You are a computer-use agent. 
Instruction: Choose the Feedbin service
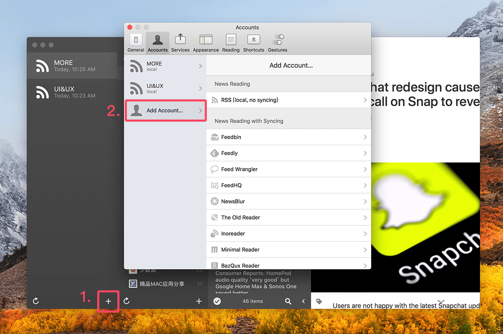289,137
